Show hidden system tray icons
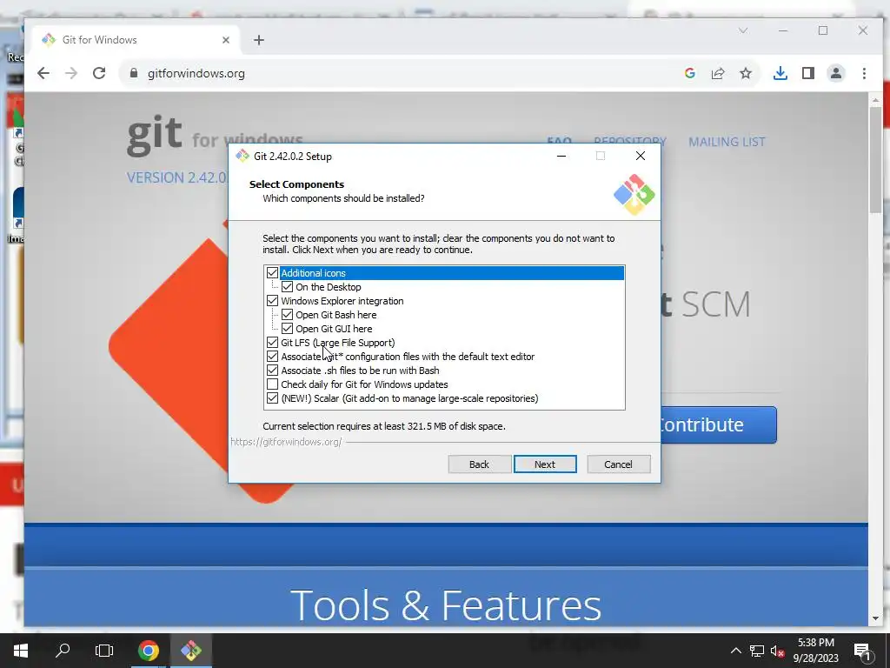Image resolution: width=890 pixels, height=668 pixels. click(x=735, y=651)
